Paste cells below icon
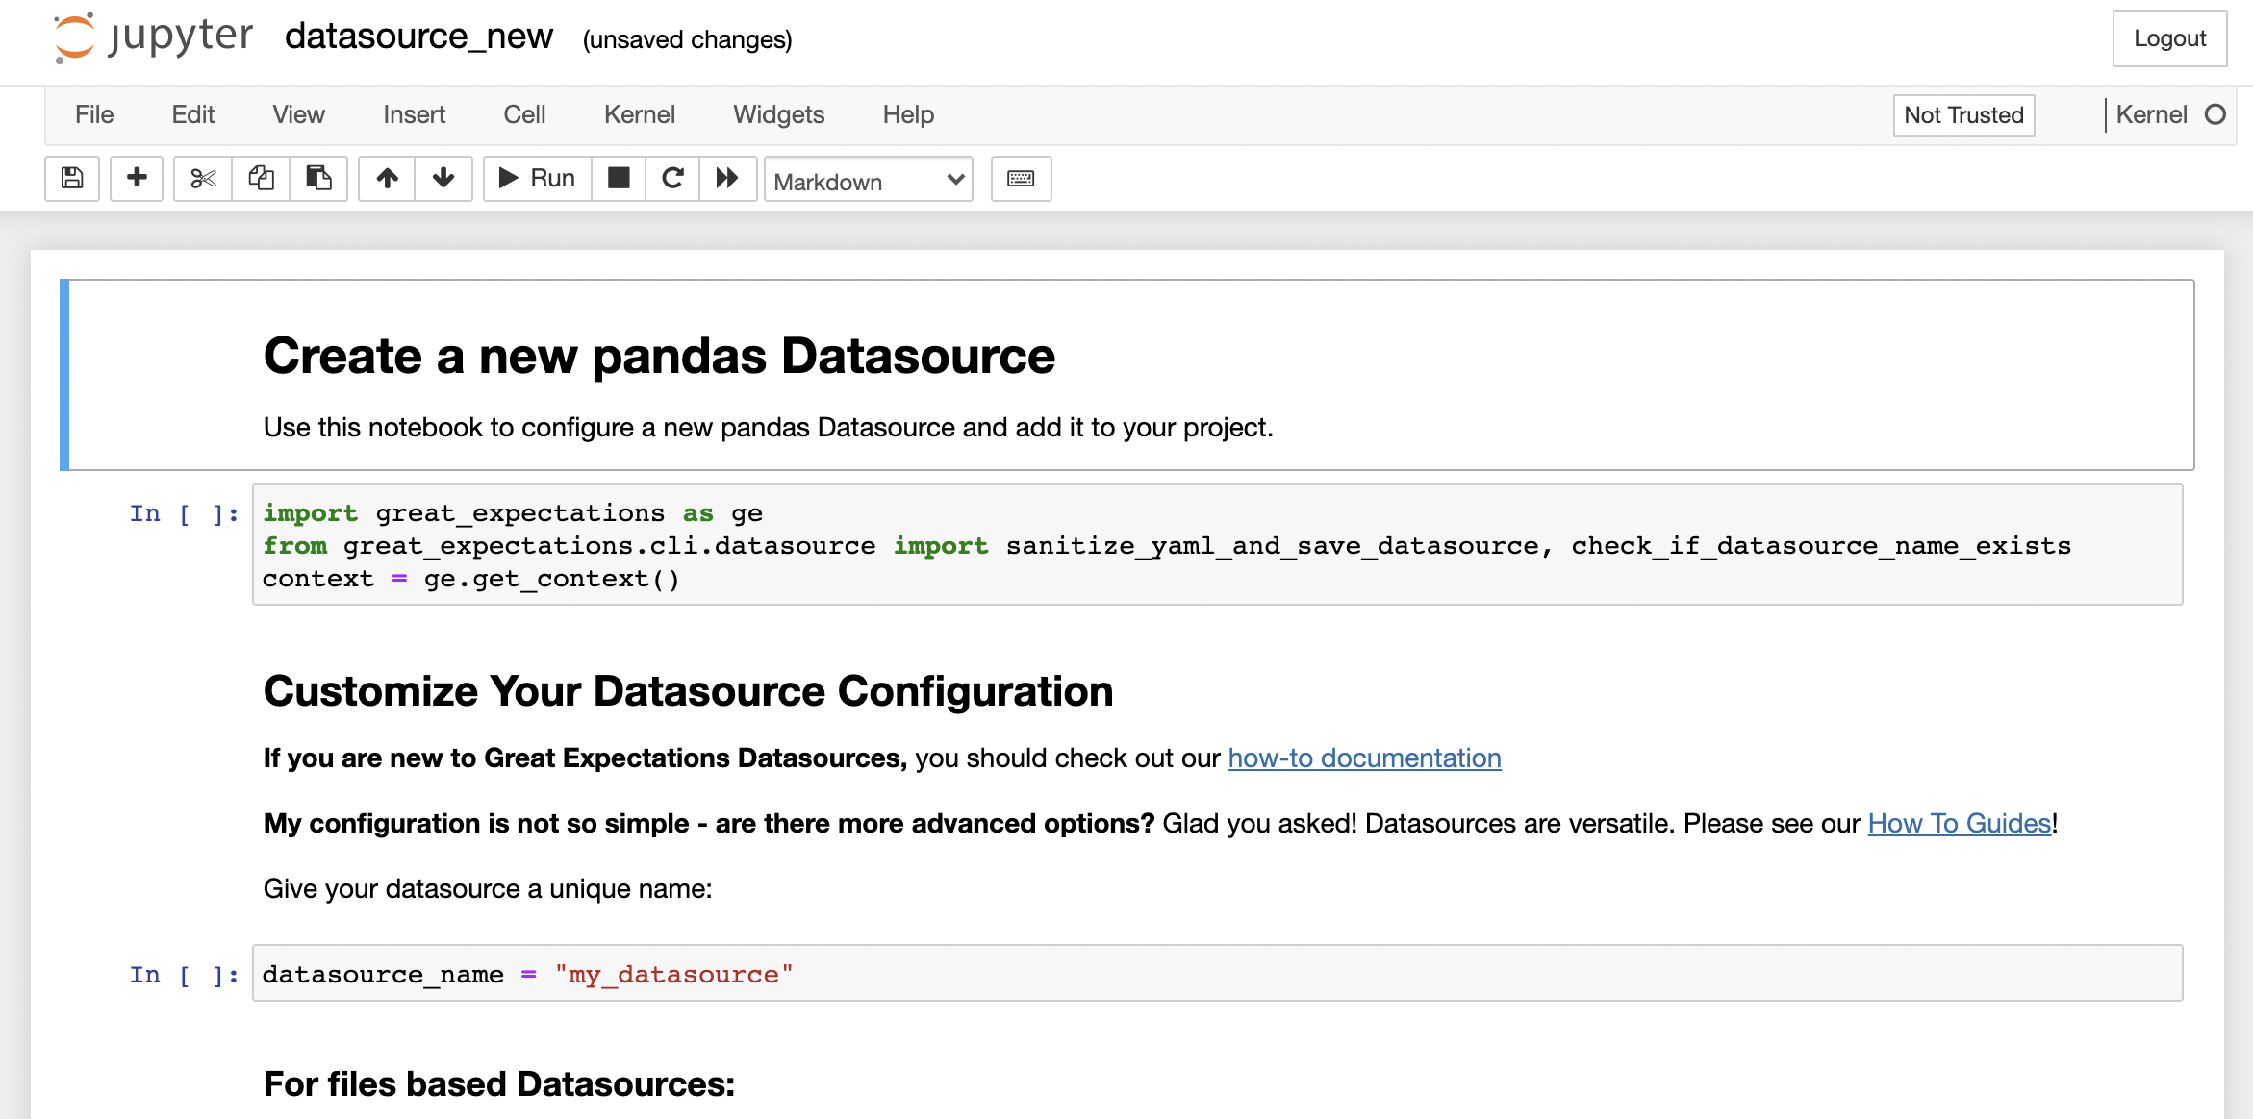 click(318, 179)
